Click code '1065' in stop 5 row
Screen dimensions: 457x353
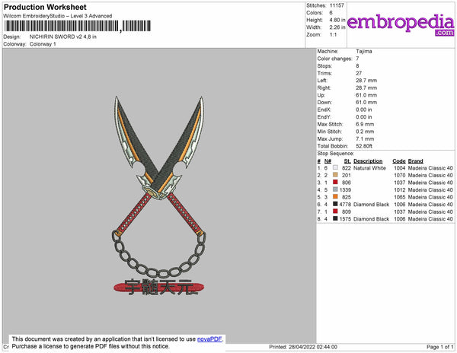coord(400,197)
